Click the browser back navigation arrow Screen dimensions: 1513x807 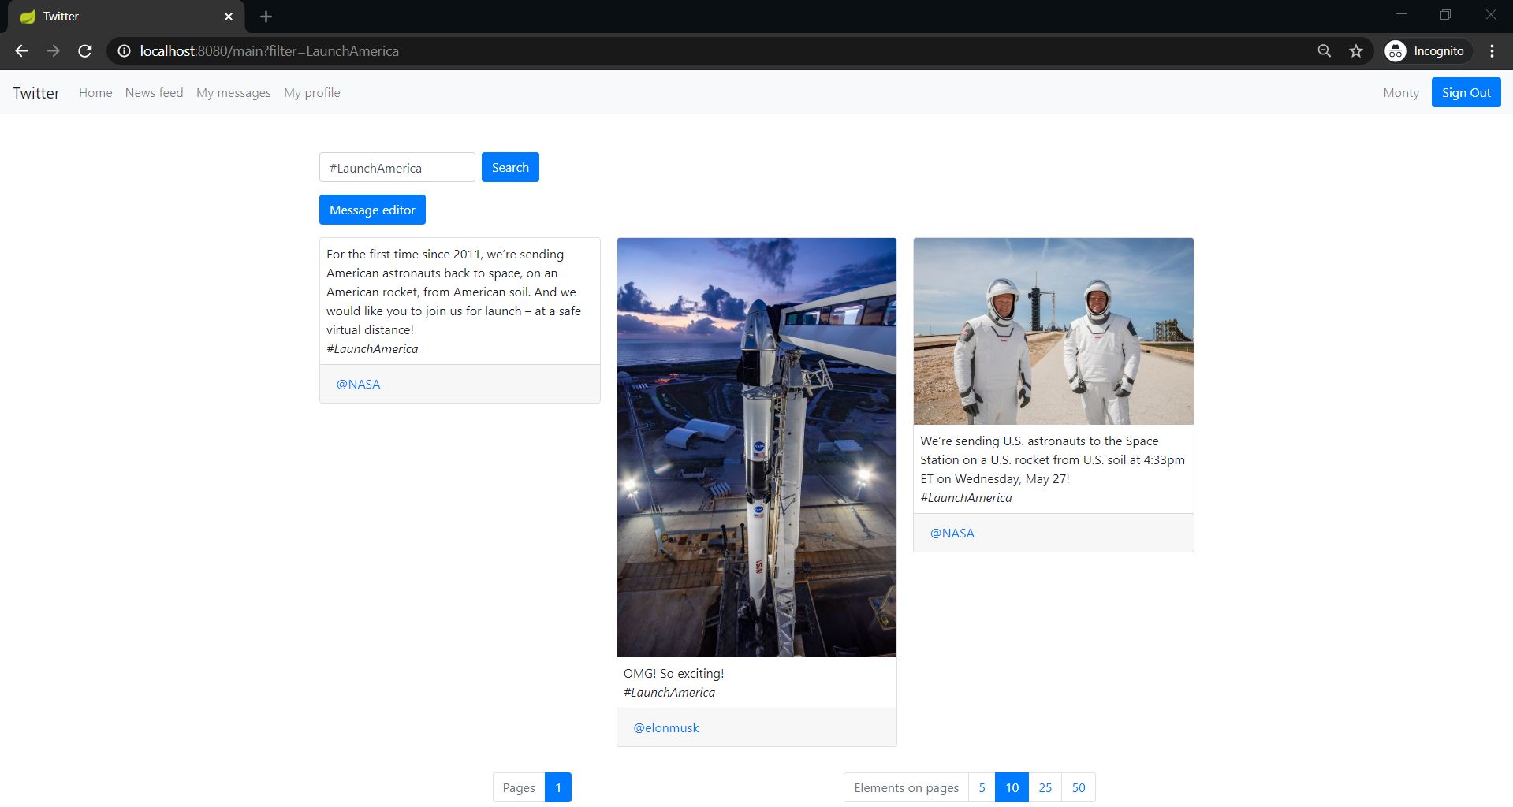(x=20, y=50)
